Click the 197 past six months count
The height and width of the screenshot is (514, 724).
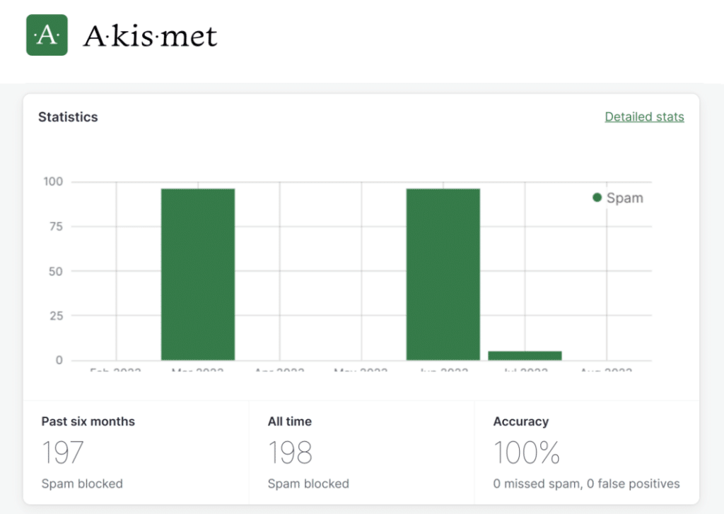pyautogui.click(x=63, y=453)
